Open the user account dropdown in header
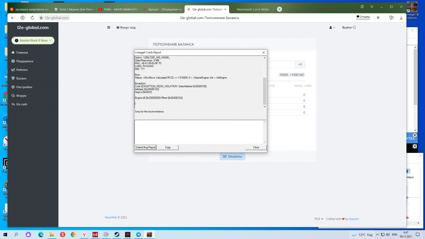Viewport: 425px width, 239px height. click(x=332, y=27)
